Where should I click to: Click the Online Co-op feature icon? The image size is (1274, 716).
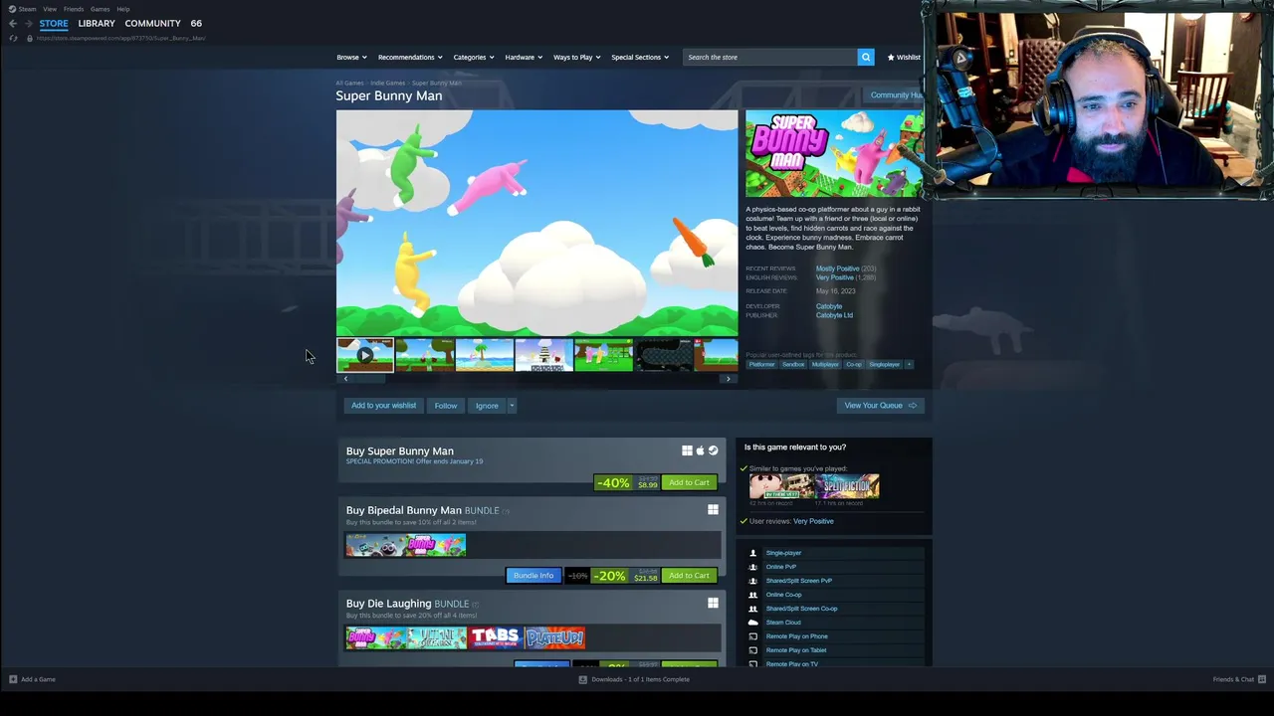coord(752,595)
